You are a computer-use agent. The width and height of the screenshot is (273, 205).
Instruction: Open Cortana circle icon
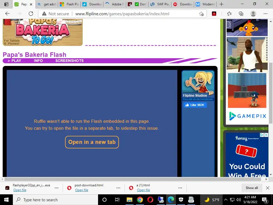[x=104, y=200]
